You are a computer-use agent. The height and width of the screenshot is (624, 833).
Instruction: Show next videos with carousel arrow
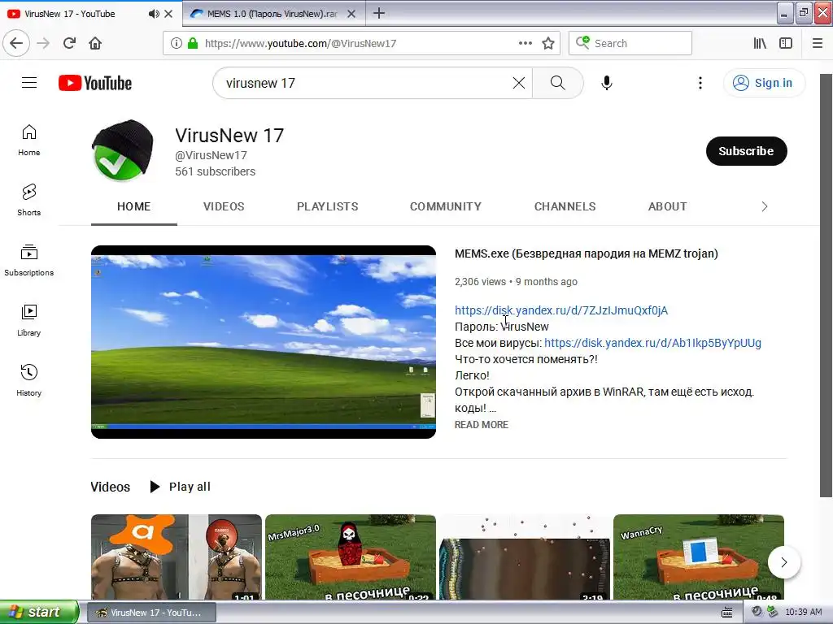click(784, 562)
